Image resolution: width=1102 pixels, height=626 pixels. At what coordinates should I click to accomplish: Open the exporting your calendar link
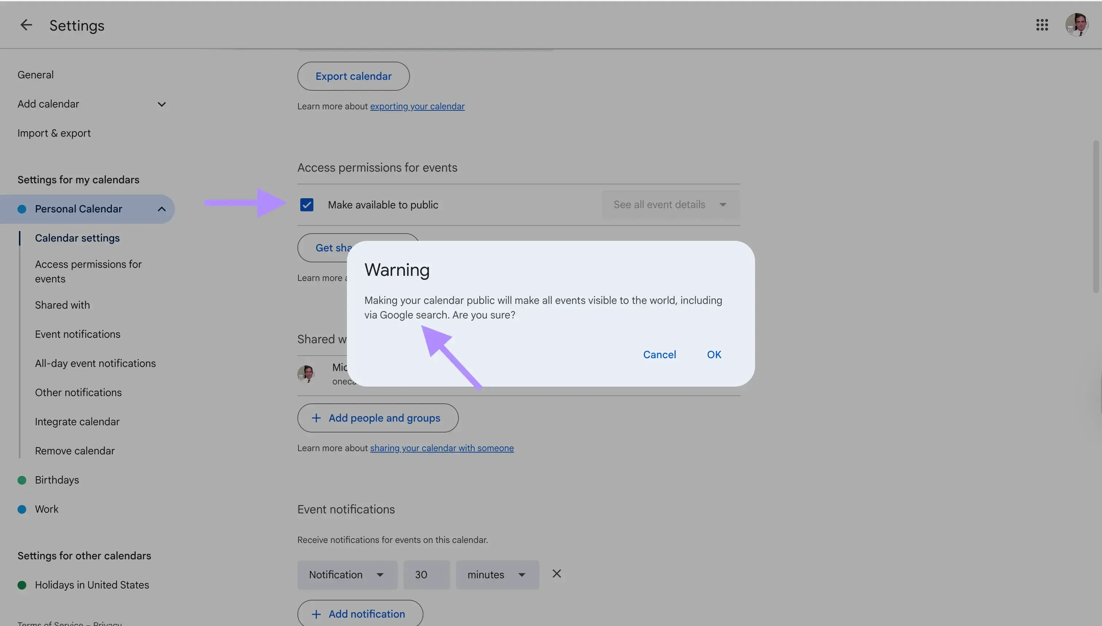pos(417,106)
